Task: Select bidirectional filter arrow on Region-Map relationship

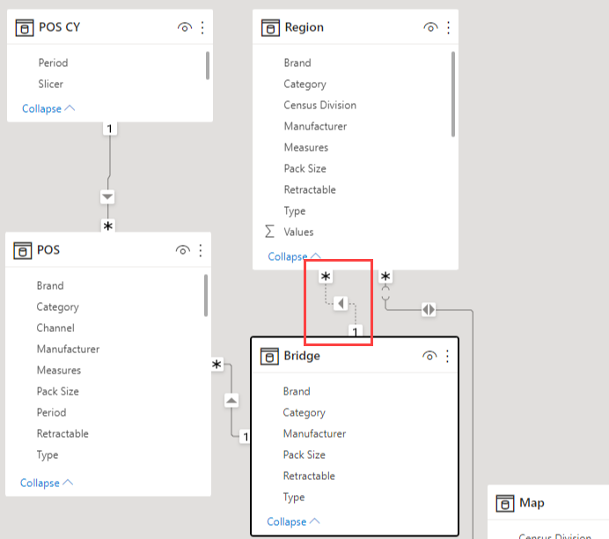Action: tap(429, 310)
